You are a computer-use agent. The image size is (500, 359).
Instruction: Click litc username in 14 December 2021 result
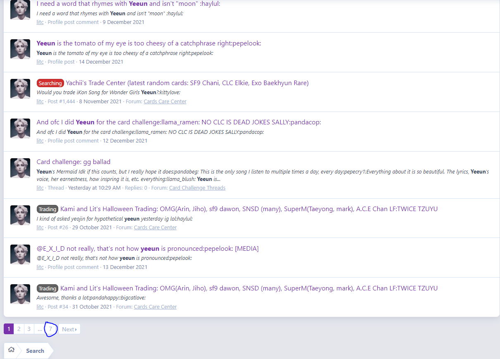point(40,62)
